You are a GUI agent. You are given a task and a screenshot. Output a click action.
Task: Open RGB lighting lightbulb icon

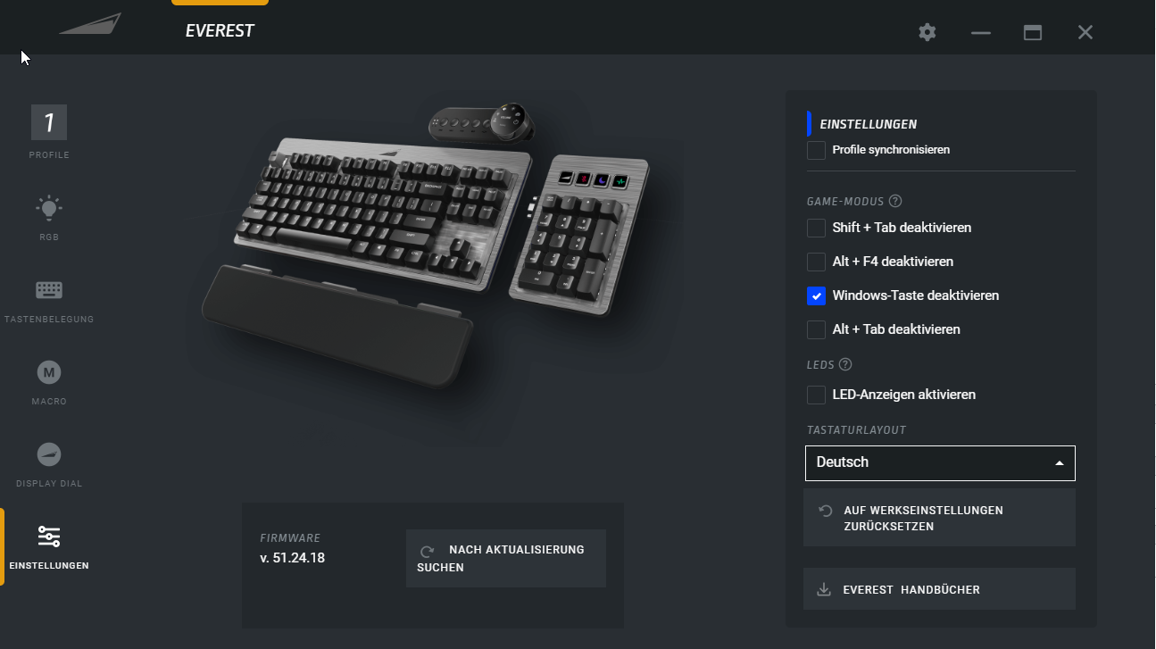point(49,209)
